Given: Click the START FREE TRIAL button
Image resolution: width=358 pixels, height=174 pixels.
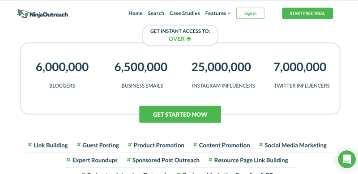Looking at the screenshot, I should point(307,13).
